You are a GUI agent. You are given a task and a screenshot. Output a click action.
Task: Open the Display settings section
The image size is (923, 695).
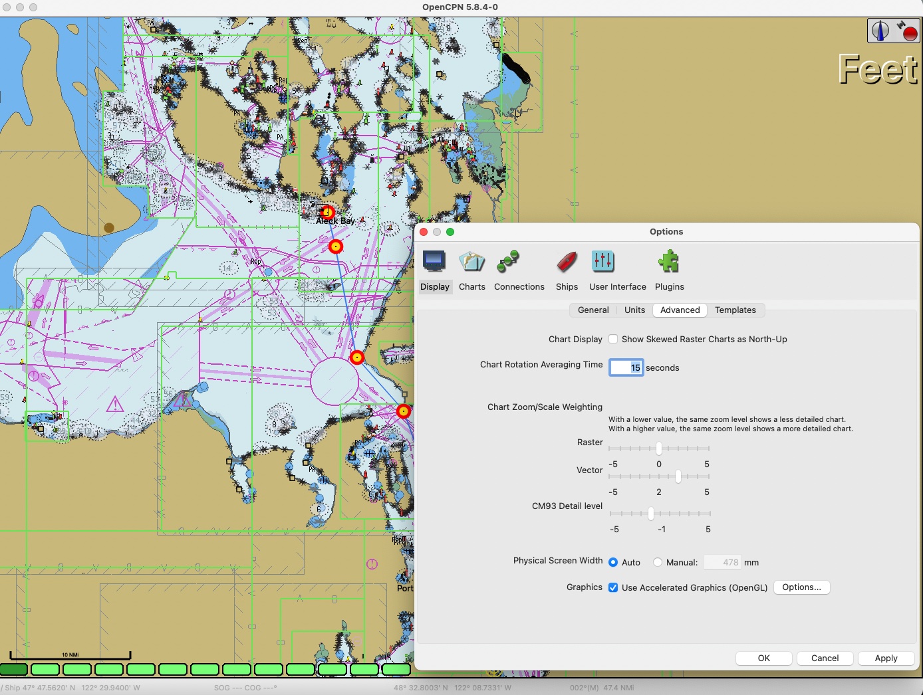click(x=434, y=270)
